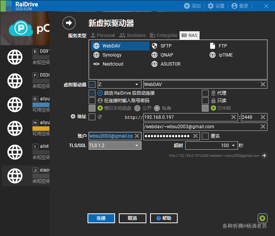This screenshot has width=275, height=236.
Task: Check the 匿名 anonymous checkbox
Action: pos(205,136)
